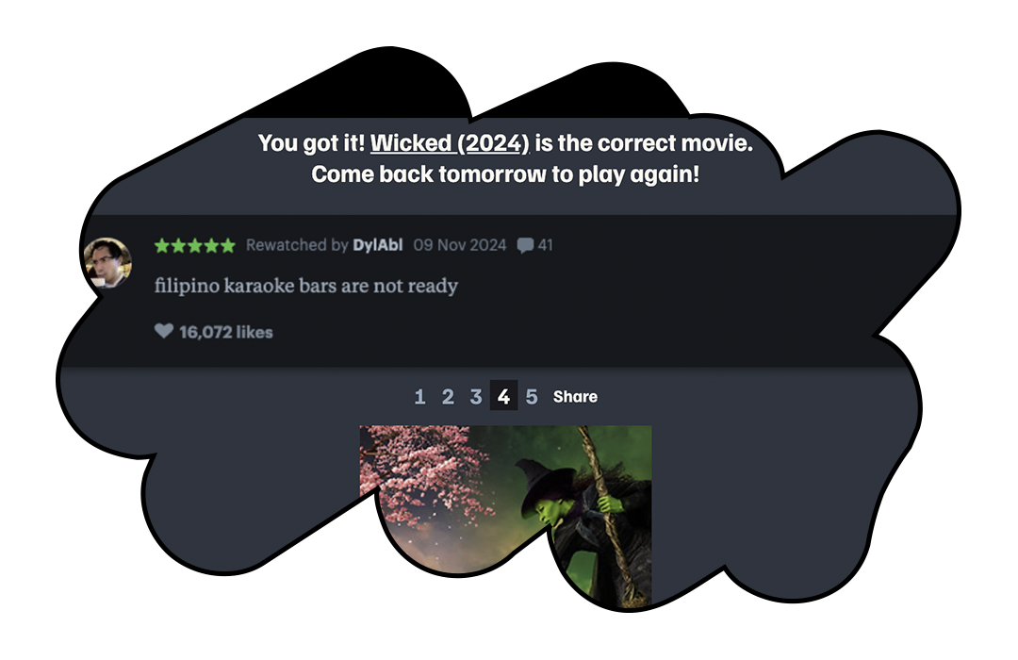Click the 'You got it!' heading text
The image size is (1018, 660).
coord(311,143)
